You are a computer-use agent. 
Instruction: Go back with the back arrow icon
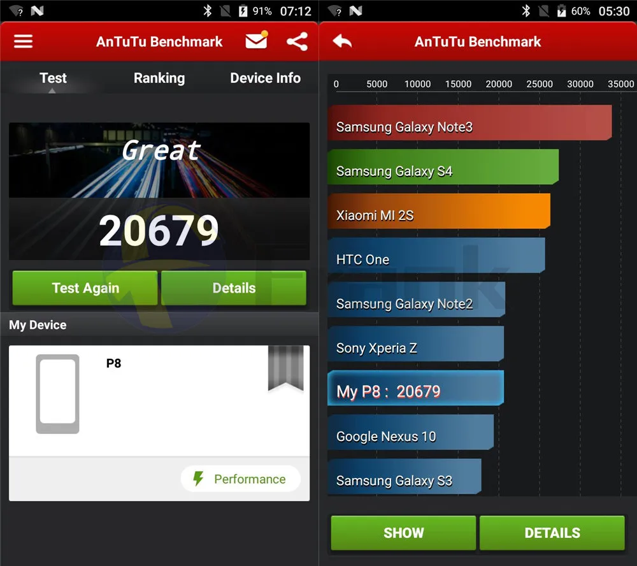342,41
